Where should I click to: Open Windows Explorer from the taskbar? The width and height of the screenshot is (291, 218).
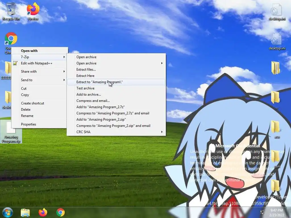[x=25, y=212]
